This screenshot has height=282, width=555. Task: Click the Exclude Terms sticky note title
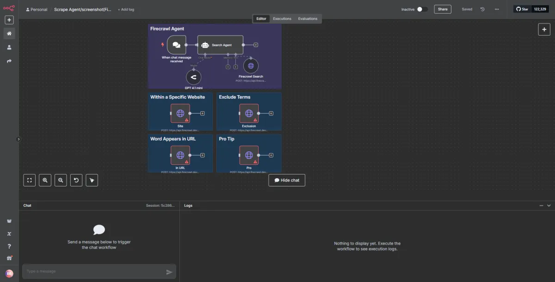pyautogui.click(x=234, y=97)
